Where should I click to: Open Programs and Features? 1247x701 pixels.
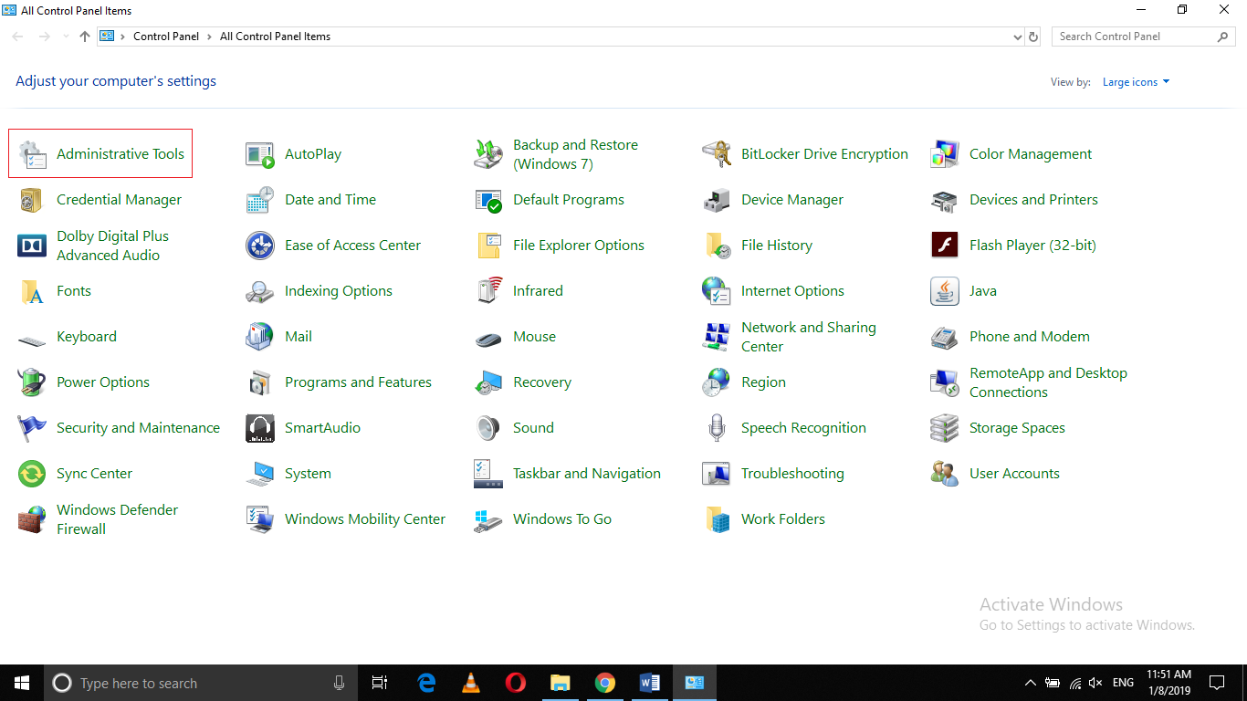tap(358, 382)
